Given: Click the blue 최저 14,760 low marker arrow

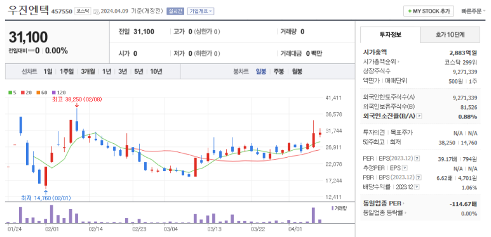Looking at the screenshot, I should 46,192.
